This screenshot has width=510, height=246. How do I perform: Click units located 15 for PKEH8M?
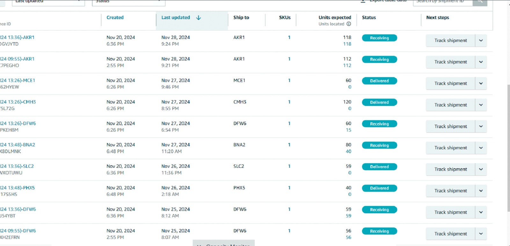pos(348,130)
